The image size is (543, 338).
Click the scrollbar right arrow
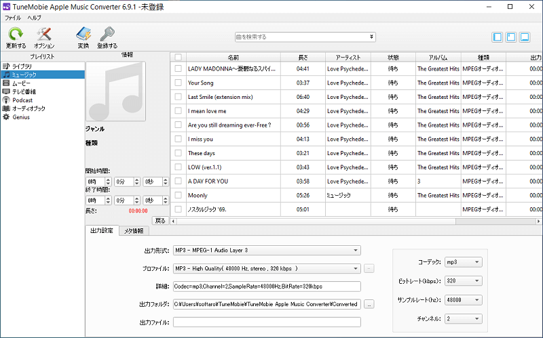tap(538, 221)
